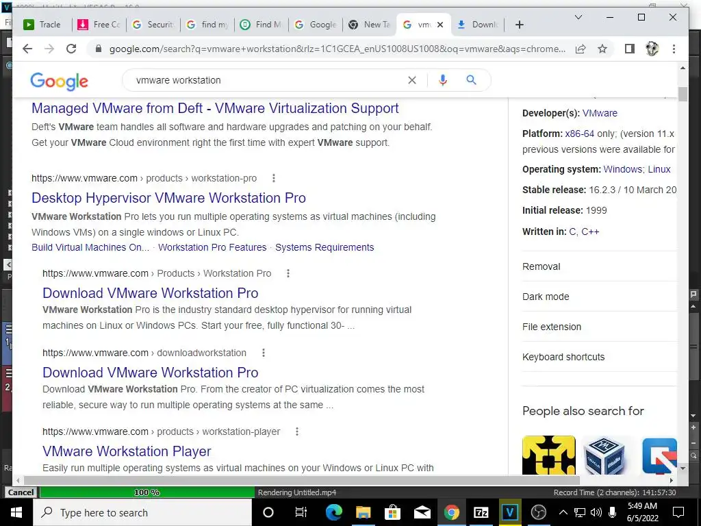Open Microsoft Store from taskbar
The height and width of the screenshot is (526, 701).
point(392,512)
